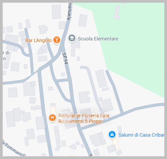Select the Ristorante Pizzeria Sala Ricevimenti label
Viewport: 167px width, 159px height.
pos(84,118)
